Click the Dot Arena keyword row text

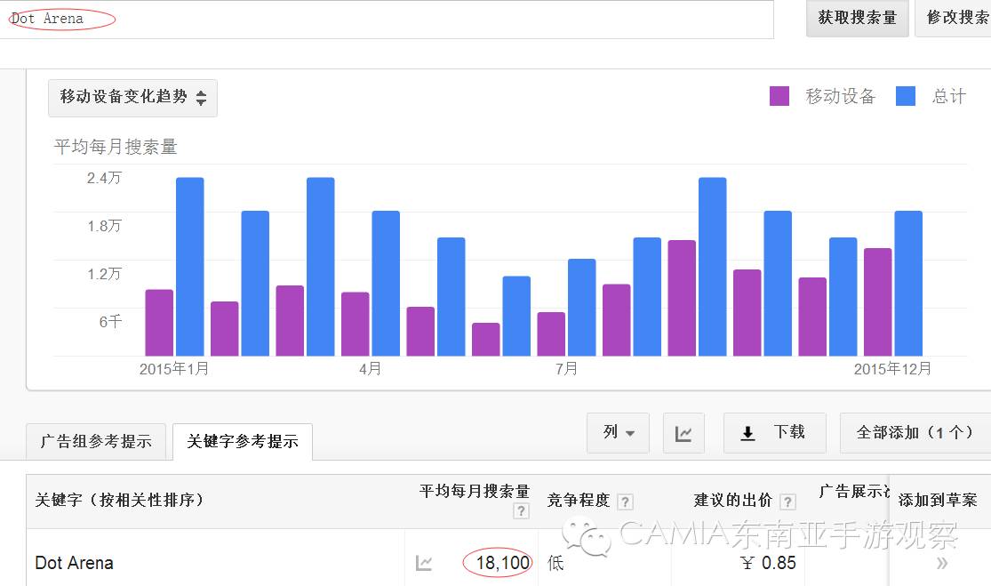[x=74, y=563]
